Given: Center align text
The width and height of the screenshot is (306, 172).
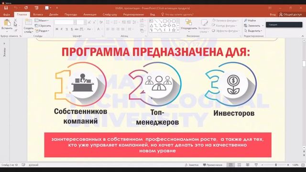Looking at the screenshot, I should [x=113, y=29].
